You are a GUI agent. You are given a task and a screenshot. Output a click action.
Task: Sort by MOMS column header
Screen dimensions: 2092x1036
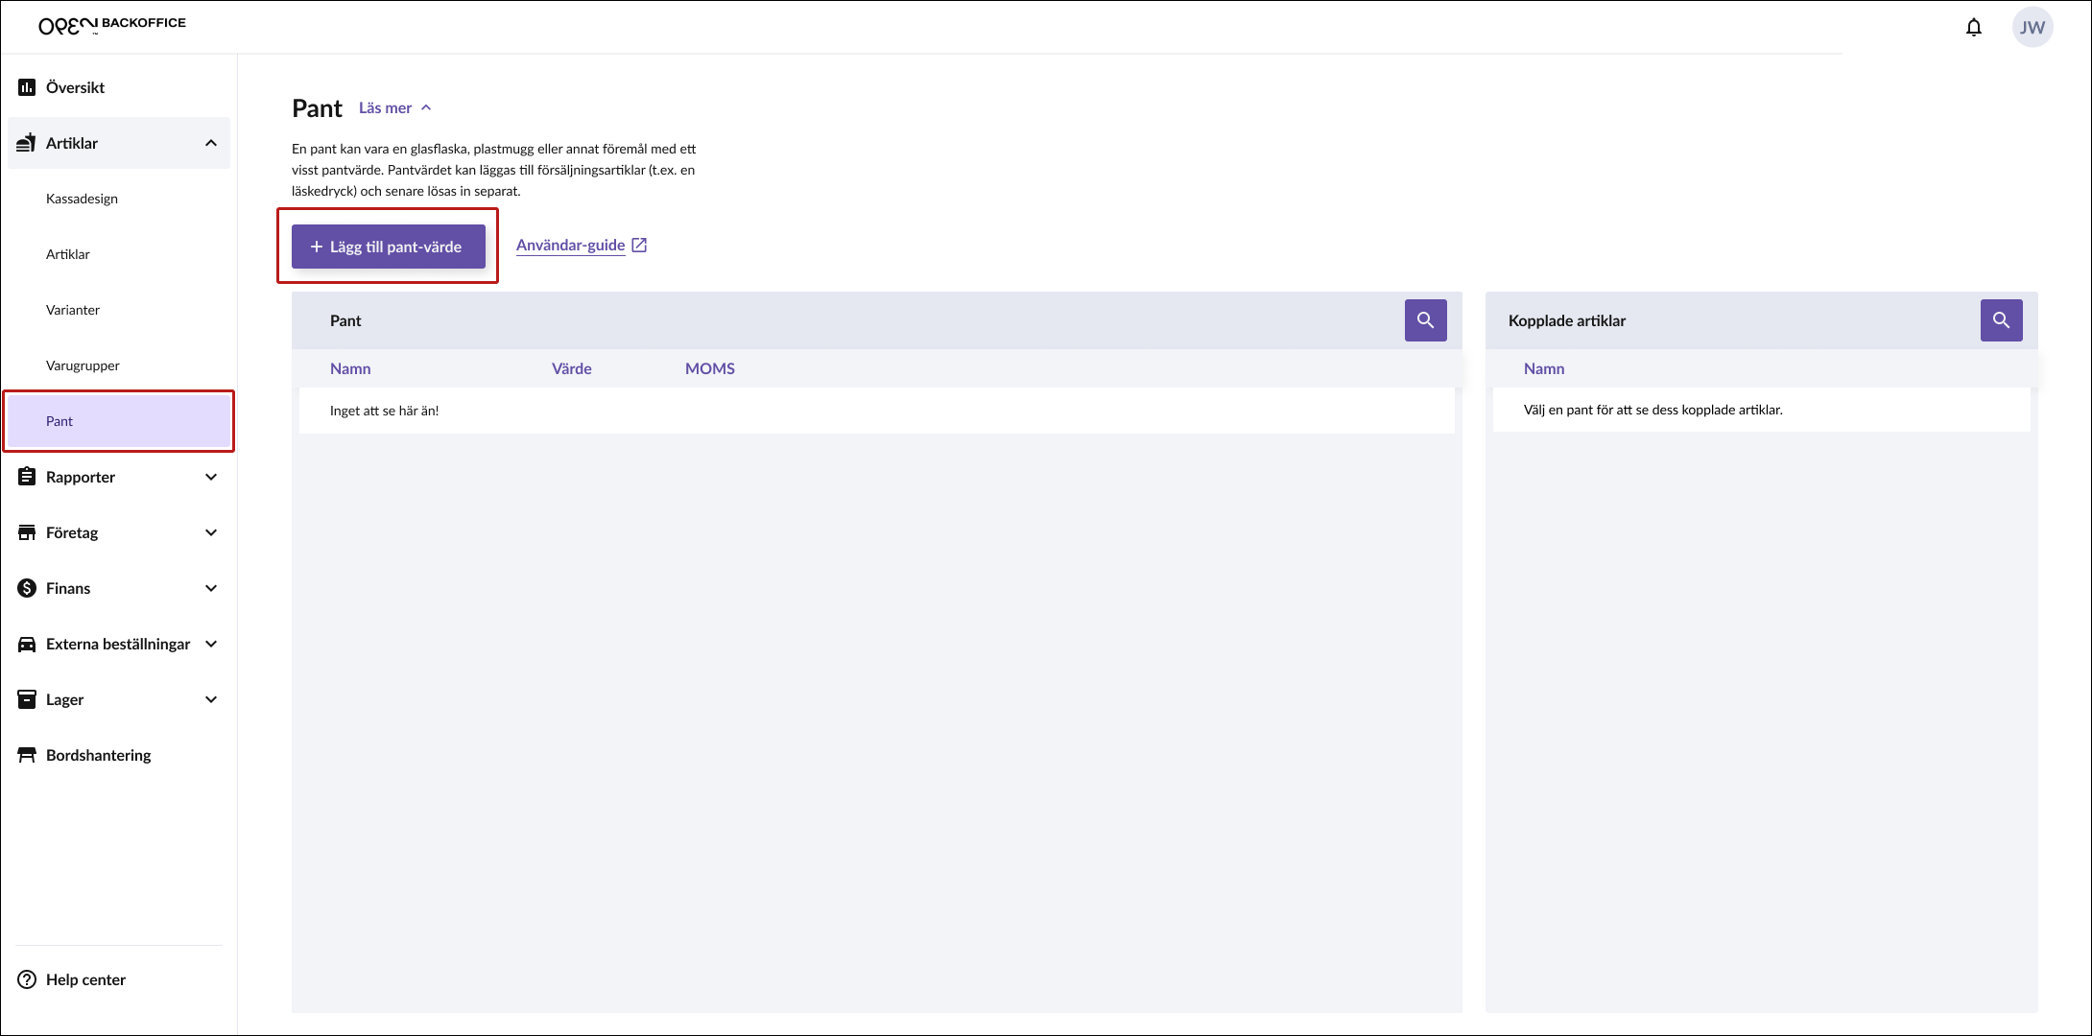tap(710, 368)
